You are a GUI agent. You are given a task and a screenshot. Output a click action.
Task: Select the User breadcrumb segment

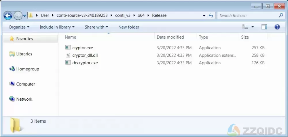[45, 15]
